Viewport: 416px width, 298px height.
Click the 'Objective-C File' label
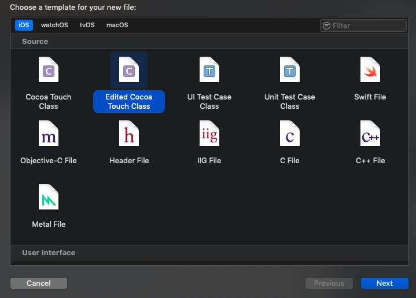[x=49, y=160]
